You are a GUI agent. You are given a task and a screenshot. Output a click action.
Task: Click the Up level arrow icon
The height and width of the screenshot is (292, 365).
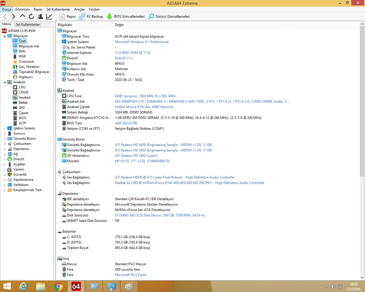tap(22, 16)
